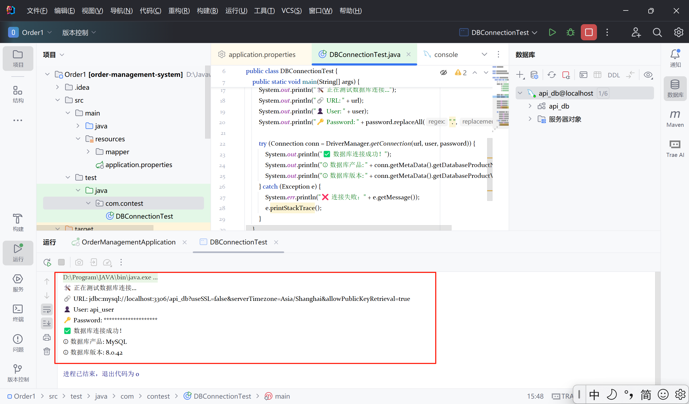Toggle Simplified Chinese (简) mode in IME
689x404 pixels.
coord(645,395)
